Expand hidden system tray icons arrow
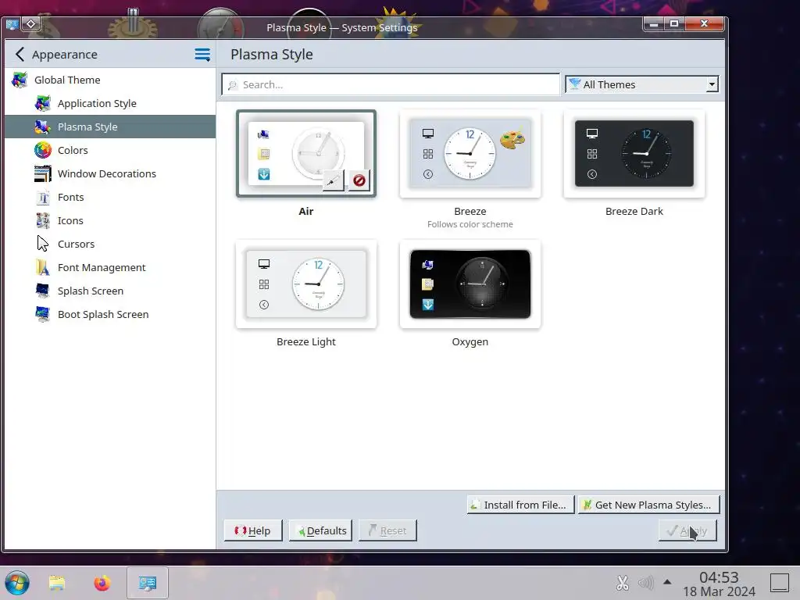Image resolution: width=800 pixels, height=600 pixels. (x=667, y=582)
